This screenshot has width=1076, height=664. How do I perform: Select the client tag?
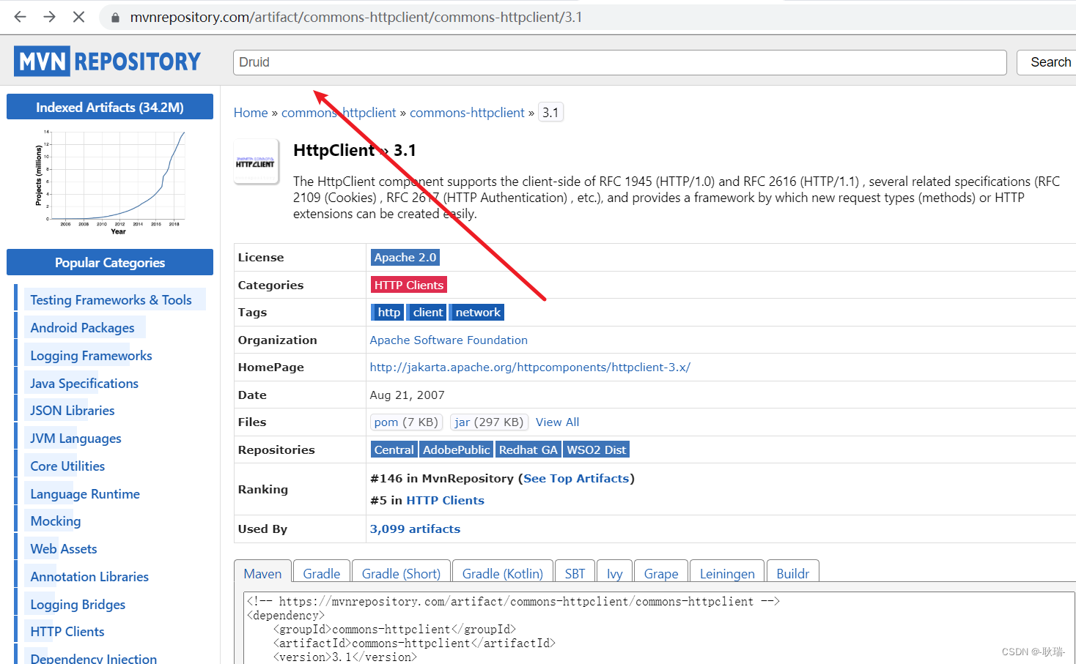pos(427,313)
